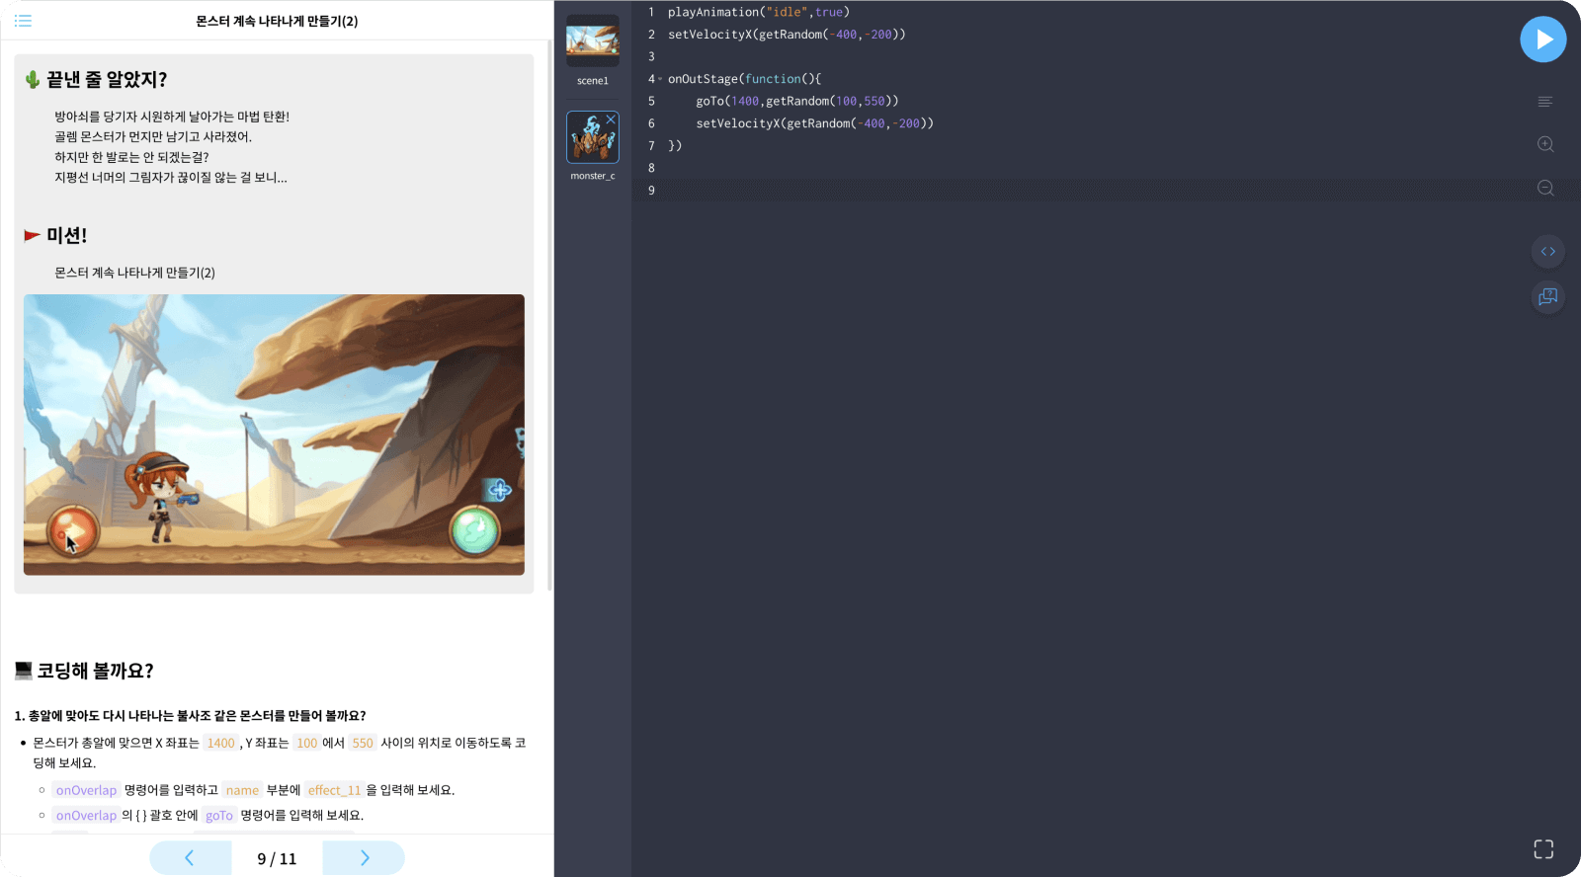Collapse the onOutStage function fold arrow
Viewport: 1581px width, 877px height.
[x=660, y=79]
